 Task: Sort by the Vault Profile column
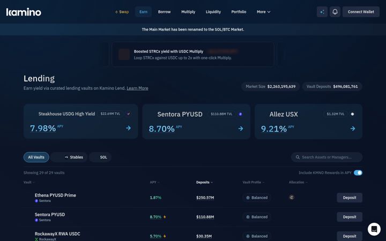pyautogui.click(x=253, y=182)
